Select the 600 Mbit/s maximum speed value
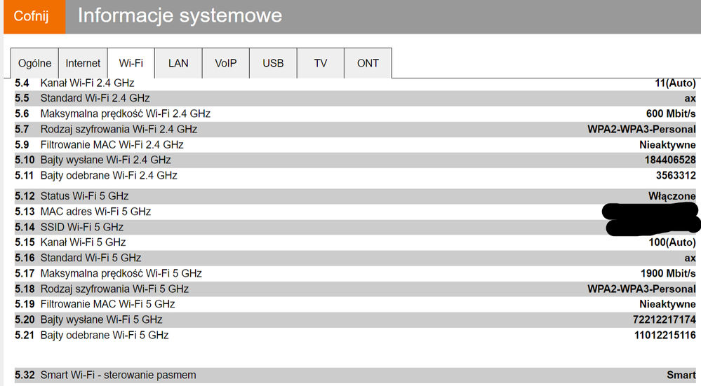 671,113
